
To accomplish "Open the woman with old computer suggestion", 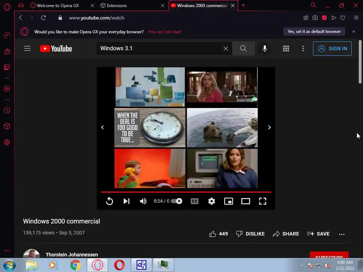I will pos(222,168).
